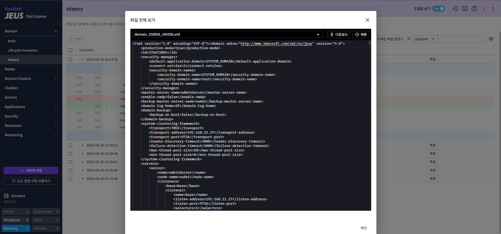Follow the tmaxsoft xmlns URL link
This screenshot has width=501, height=234.
point(276,44)
